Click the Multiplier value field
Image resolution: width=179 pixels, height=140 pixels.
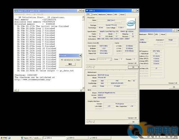104,48
